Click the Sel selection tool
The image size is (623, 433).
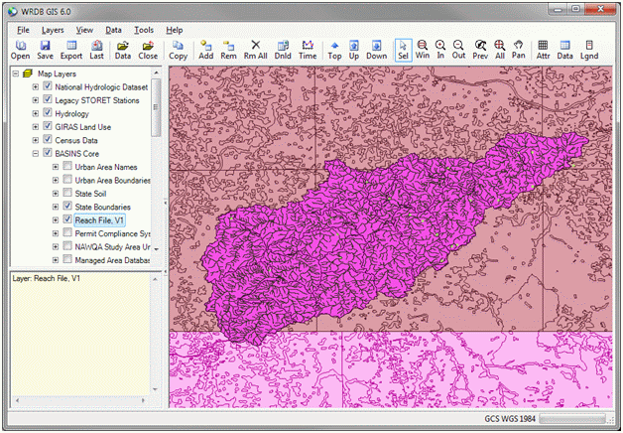404,50
